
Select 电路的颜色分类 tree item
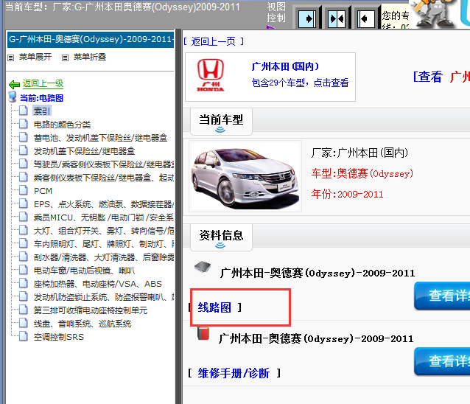point(62,125)
